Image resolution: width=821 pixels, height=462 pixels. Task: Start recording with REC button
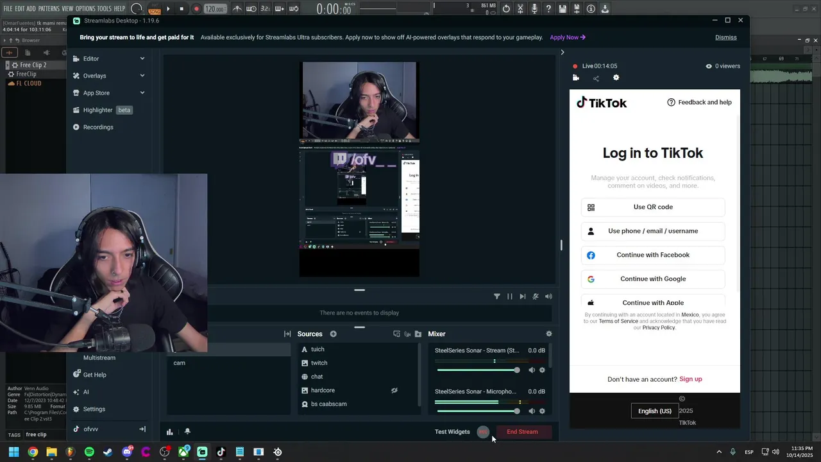(483, 432)
